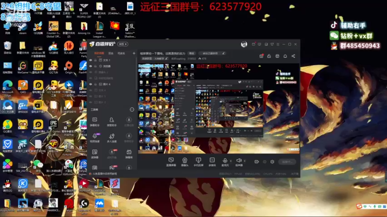Open streaming settings gear
Screen dimensions: 387x217
point(272,162)
